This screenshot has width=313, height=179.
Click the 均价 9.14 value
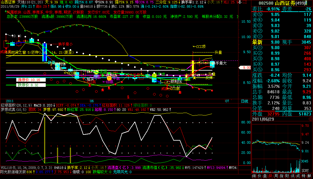[x=307, y=75]
